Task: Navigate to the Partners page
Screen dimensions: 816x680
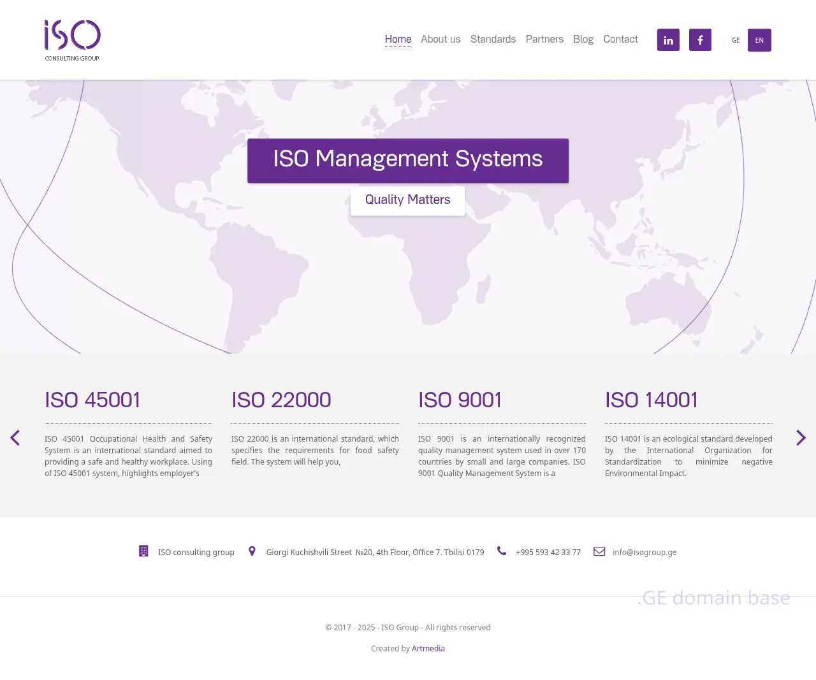Action: pyautogui.click(x=544, y=40)
